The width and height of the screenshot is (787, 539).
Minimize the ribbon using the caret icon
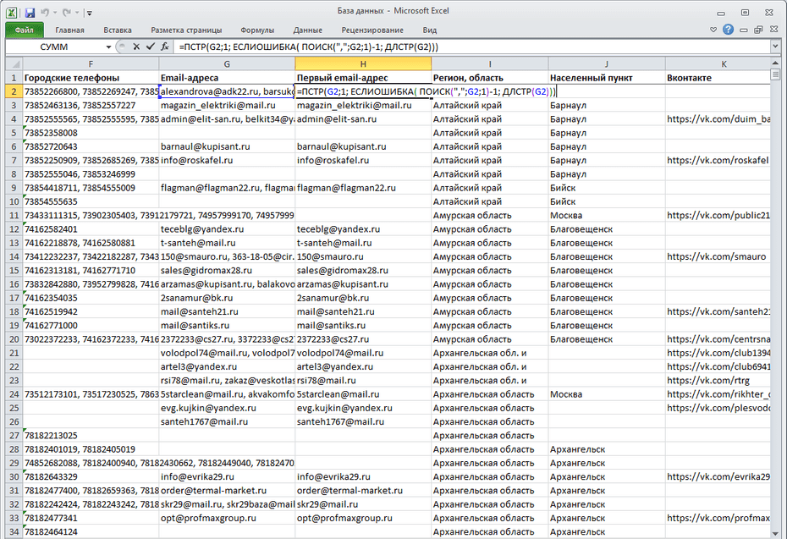(713, 30)
